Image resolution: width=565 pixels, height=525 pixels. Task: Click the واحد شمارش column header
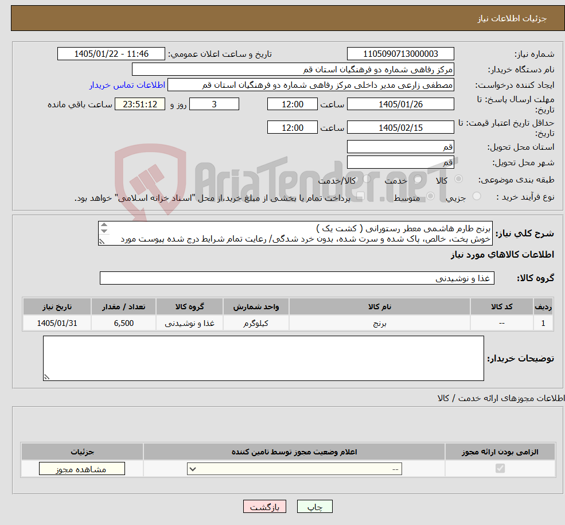(x=256, y=306)
